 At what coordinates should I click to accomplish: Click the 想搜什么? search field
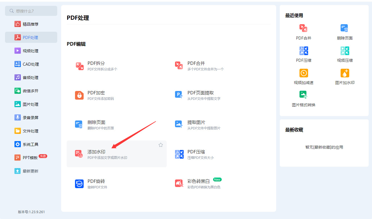point(31,11)
